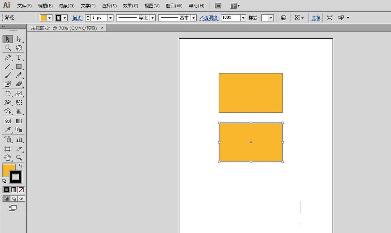391x233 pixels.
Task: Select the Symbol Sprayer tool
Action: pos(8,139)
